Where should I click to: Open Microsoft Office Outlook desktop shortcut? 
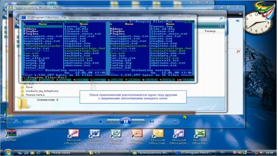click(x=158, y=137)
